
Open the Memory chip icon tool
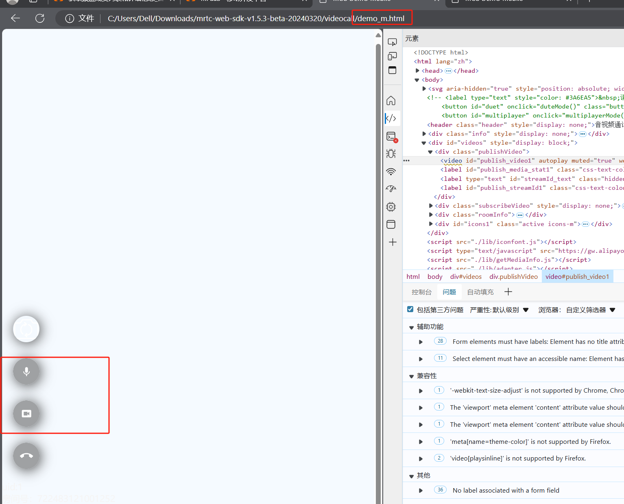coord(391,207)
